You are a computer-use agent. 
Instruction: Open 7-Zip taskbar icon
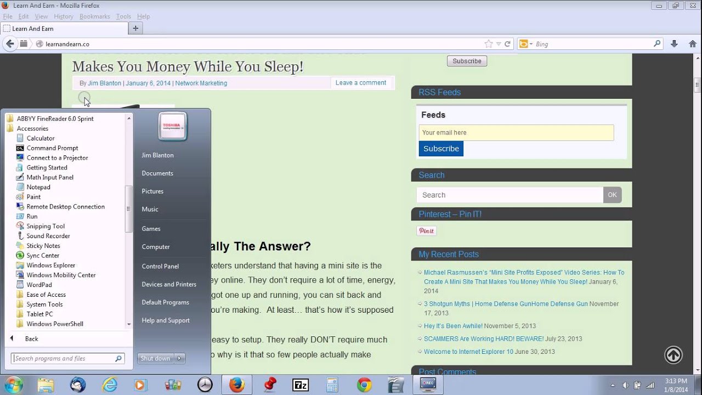[x=301, y=385]
